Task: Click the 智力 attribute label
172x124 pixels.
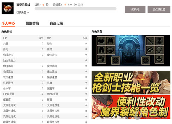Action: [50, 44]
